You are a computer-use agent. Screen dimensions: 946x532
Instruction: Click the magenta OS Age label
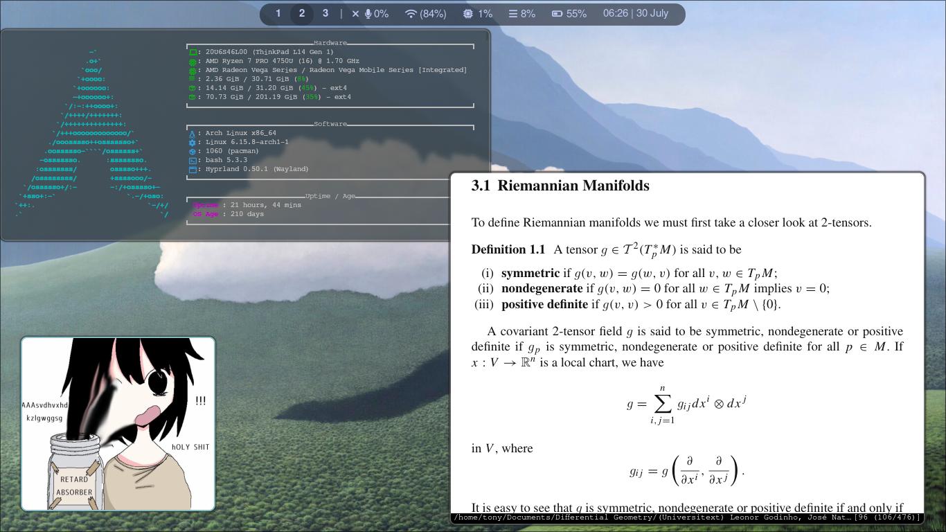206,214
